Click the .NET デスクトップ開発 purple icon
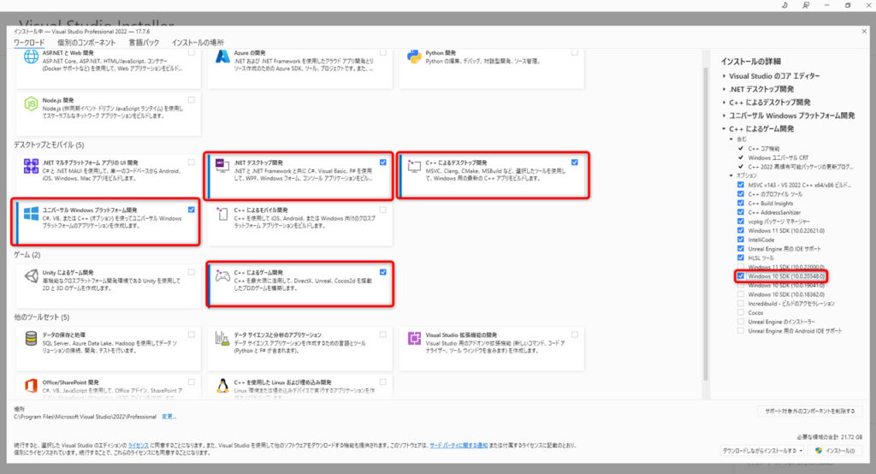876x474 pixels. point(222,164)
